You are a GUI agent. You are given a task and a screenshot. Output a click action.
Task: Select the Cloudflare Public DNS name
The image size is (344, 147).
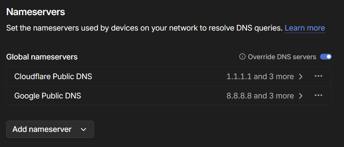53,77
